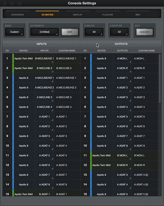Viewport: 164px width, 206px height.
Task: Edit output custom name A ADAT 3 (2)
Action: pos(145,175)
